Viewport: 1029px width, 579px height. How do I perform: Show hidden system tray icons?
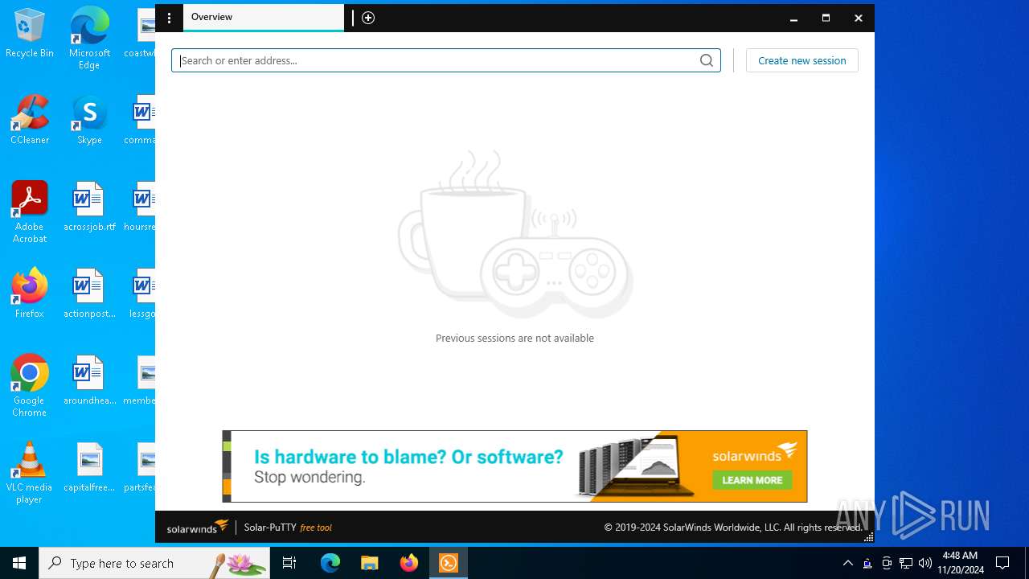[x=848, y=563]
